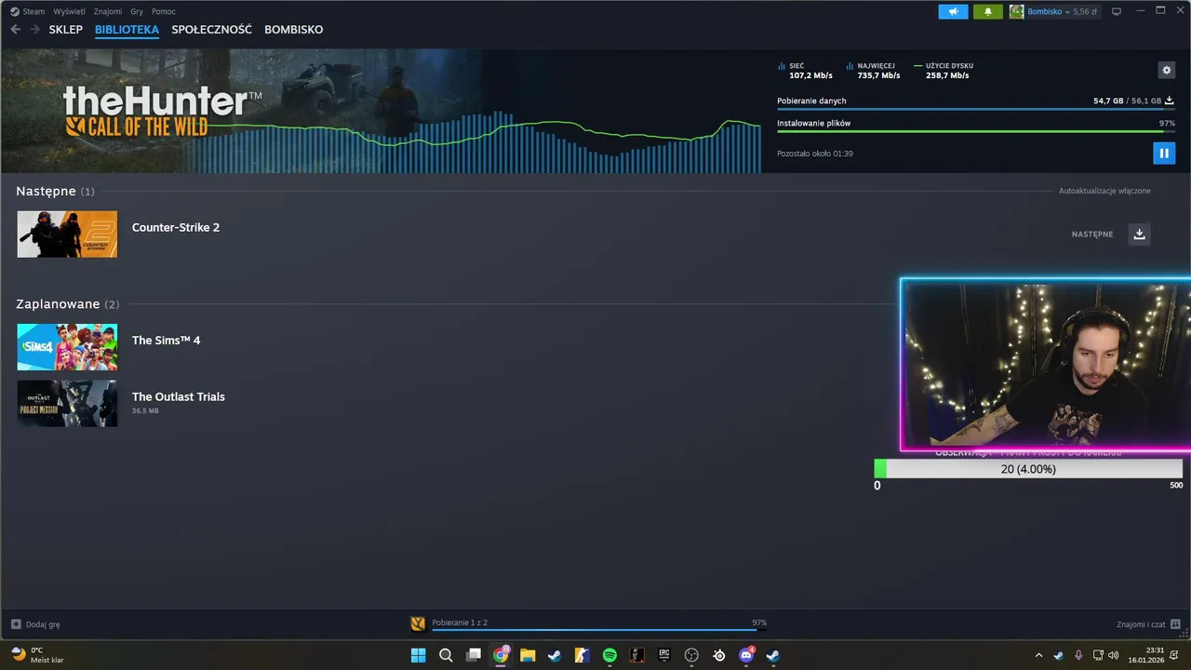
Task: Open the Windows Start menu
Action: pos(418,655)
